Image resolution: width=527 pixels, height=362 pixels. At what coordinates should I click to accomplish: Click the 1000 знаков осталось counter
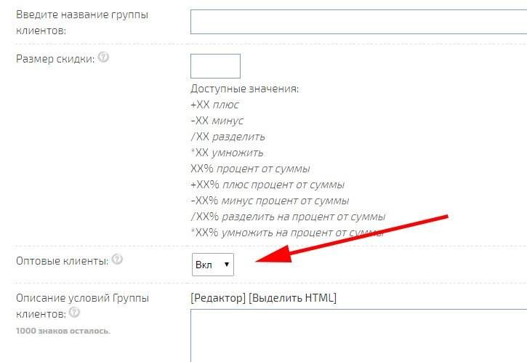coord(63,331)
